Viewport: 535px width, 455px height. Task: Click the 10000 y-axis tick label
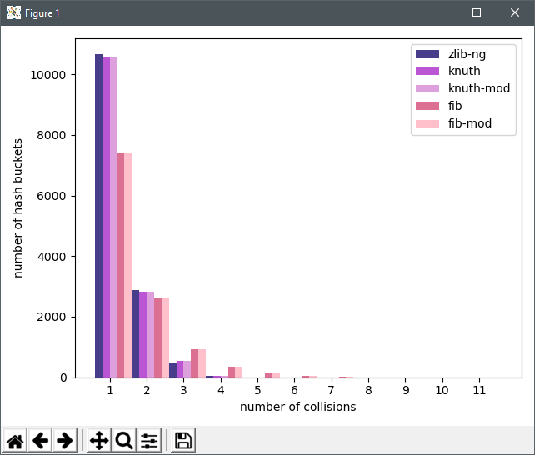[48, 75]
